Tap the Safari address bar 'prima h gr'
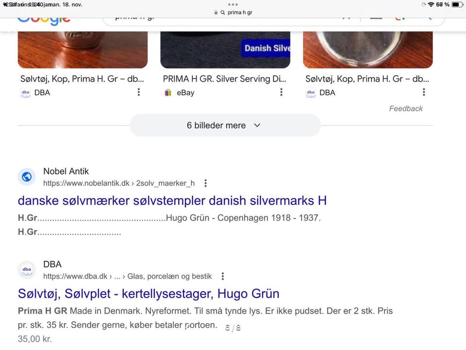Image resolution: width=466 pixels, height=350 pixels. [x=233, y=13]
